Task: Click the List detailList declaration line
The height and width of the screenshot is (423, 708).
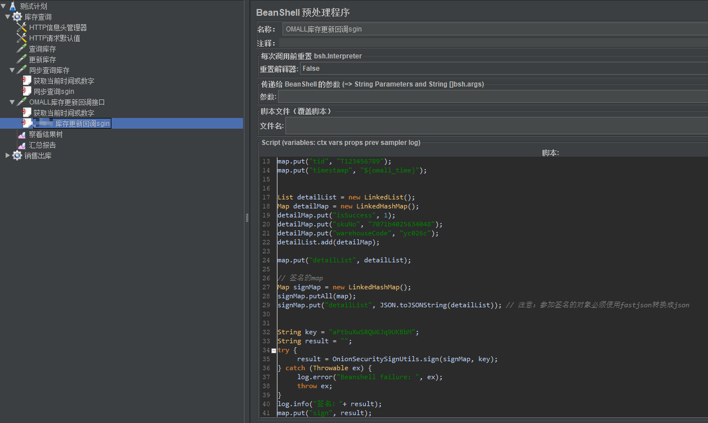Action: point(346,197)
